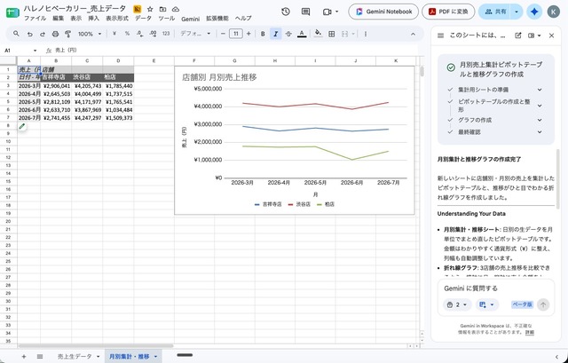This screenshot has height=363, width=568.
Task: Print the spreadsheet
Action: 55,34
